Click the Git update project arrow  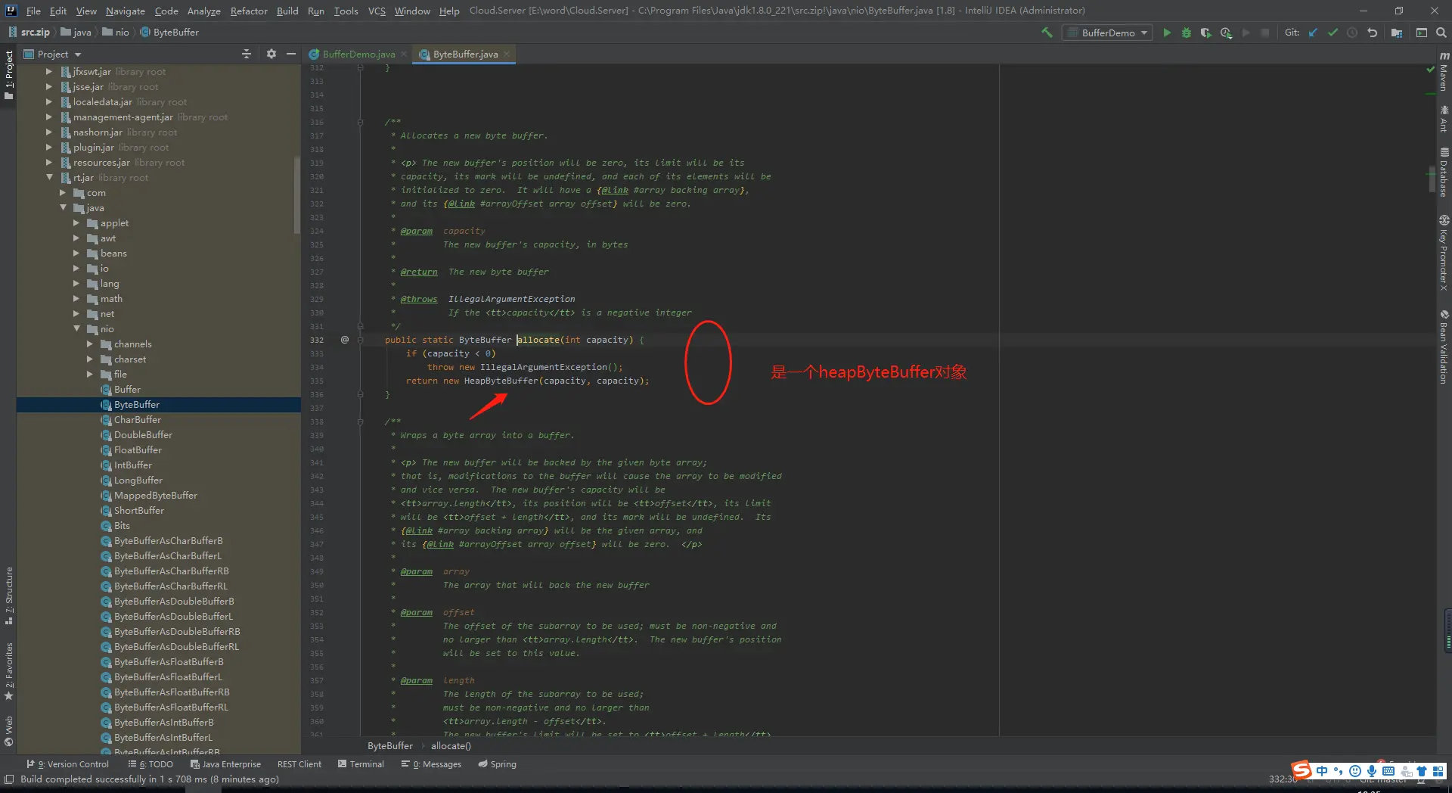pos(1314,33)
